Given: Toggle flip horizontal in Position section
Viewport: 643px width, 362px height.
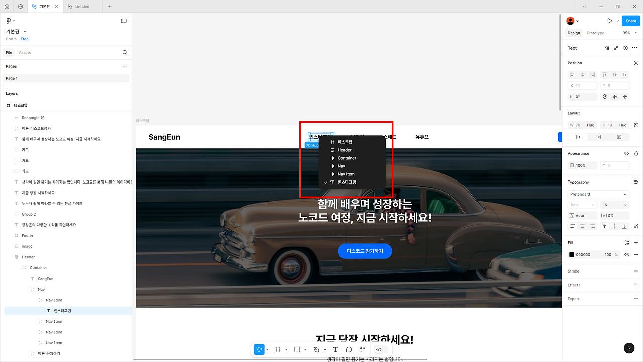Looking at the screenshot, I should [x=615, y=97].
